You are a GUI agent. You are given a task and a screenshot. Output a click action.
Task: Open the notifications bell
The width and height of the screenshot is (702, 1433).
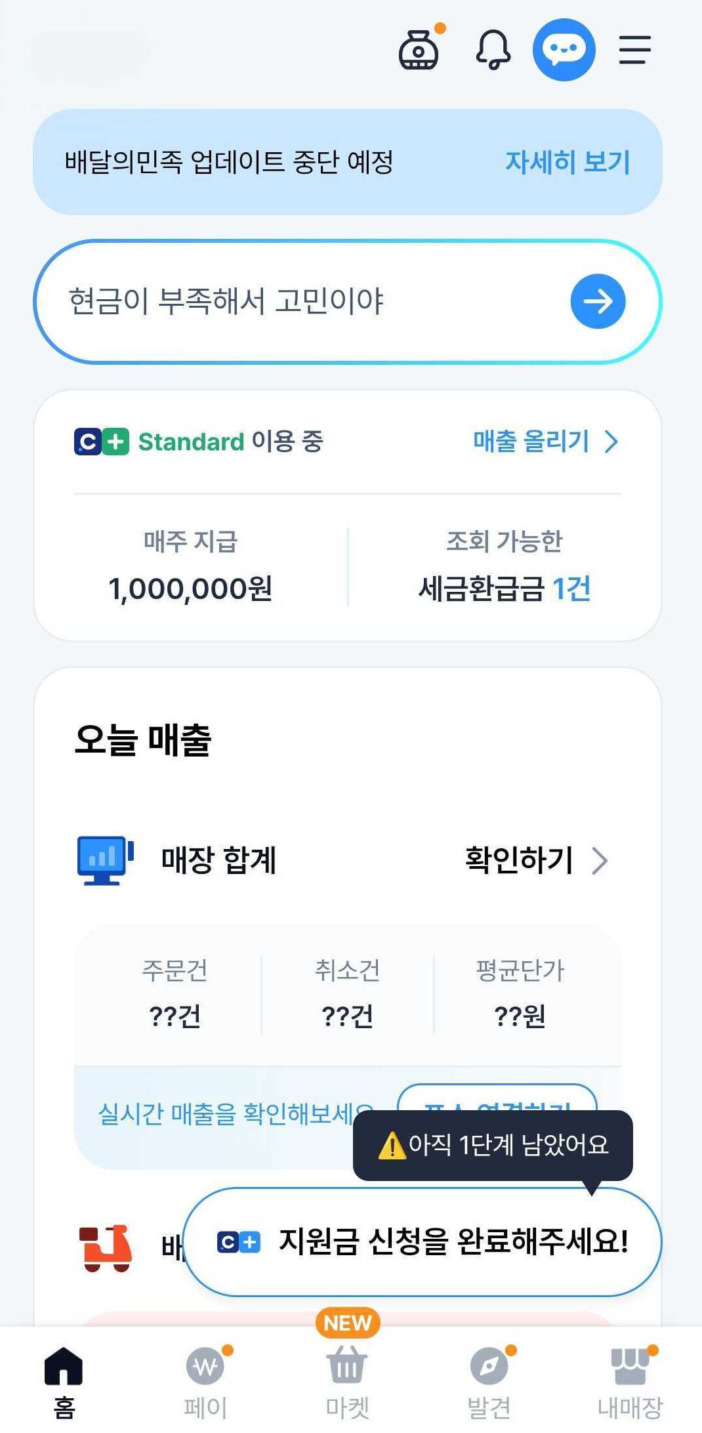(x=493, y=50)
